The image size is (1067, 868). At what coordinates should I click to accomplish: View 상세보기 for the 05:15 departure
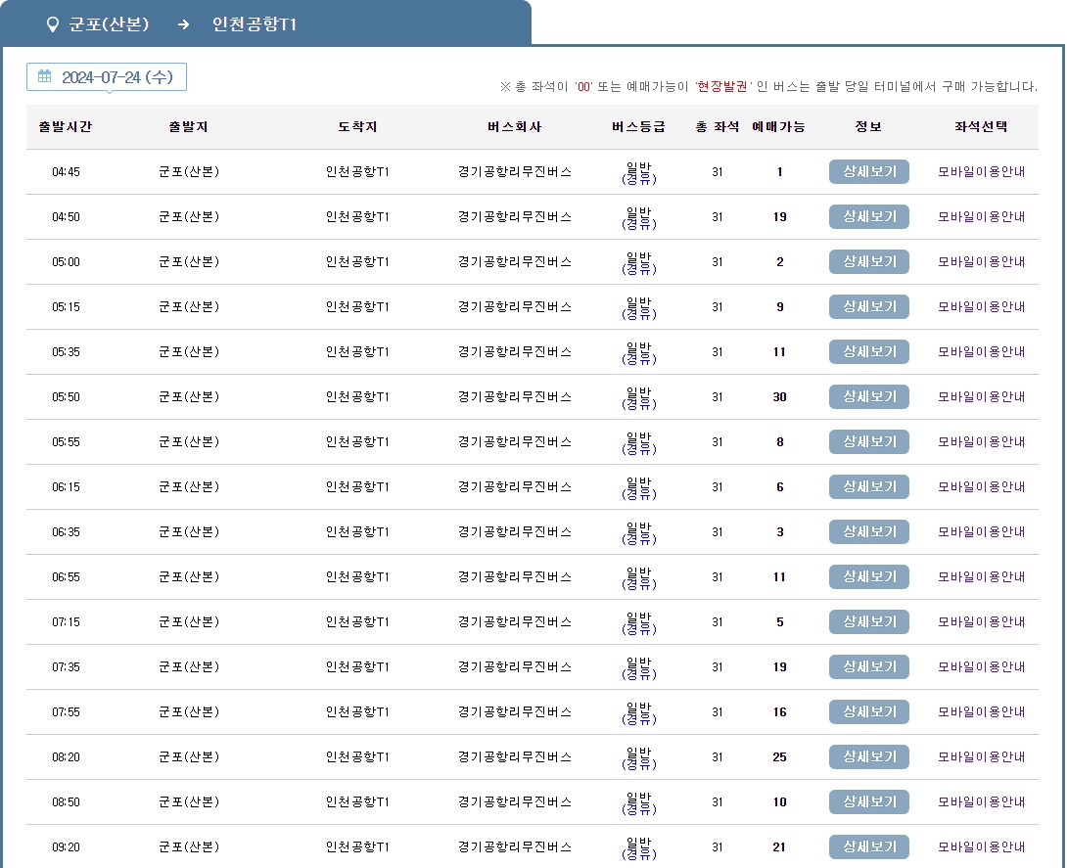coord(869,307)
